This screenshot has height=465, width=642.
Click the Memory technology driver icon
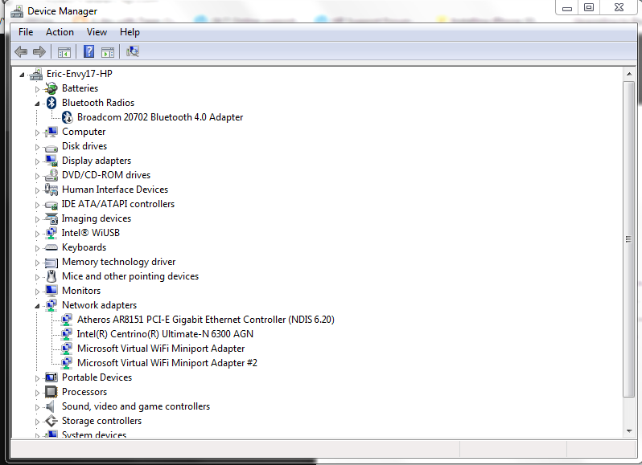tap(51, 263)
